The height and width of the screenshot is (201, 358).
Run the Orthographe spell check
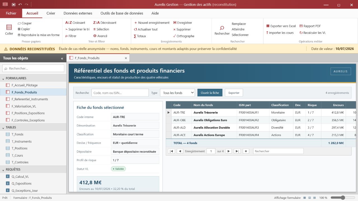183,36
